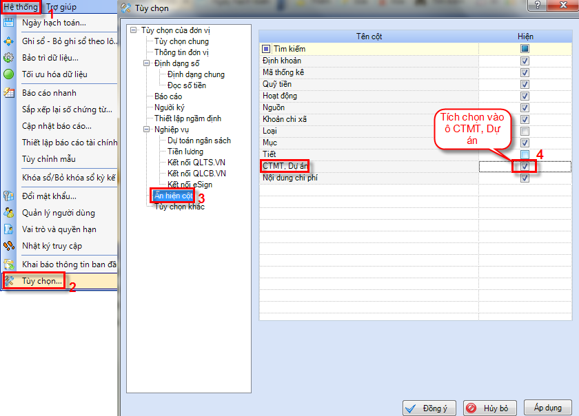Viewport: 579px width, 416px height.
Task: Collapse the Định dạng số tree node
Action: [x=147, y=63]
